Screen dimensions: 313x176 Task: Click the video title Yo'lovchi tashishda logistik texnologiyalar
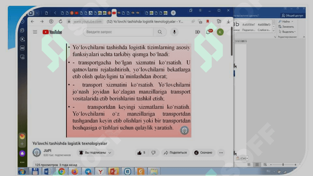pos(70,143)
